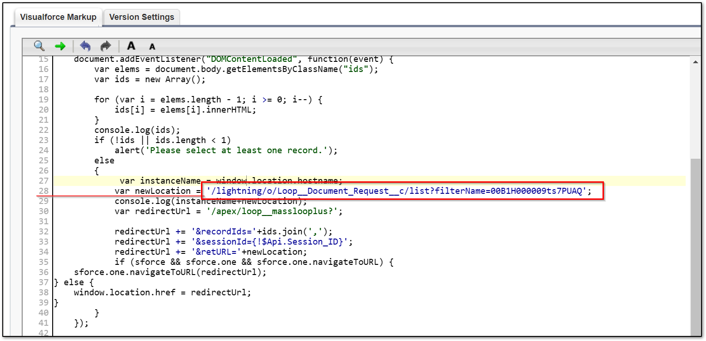Image resolution: width=706 pixels, height=341 pixels.
Task: Decrease font size with the small A
Action: [152, 47]
